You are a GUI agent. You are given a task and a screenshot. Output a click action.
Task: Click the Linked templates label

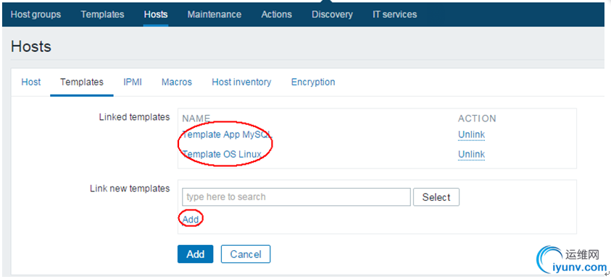coord(134,117)
